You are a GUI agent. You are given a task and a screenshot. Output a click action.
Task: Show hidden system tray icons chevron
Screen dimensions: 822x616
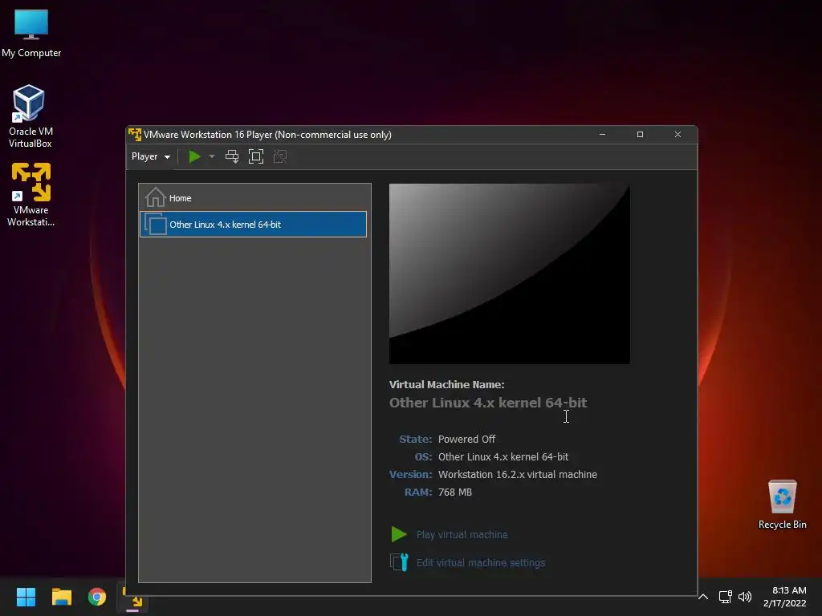coord(703,597)
